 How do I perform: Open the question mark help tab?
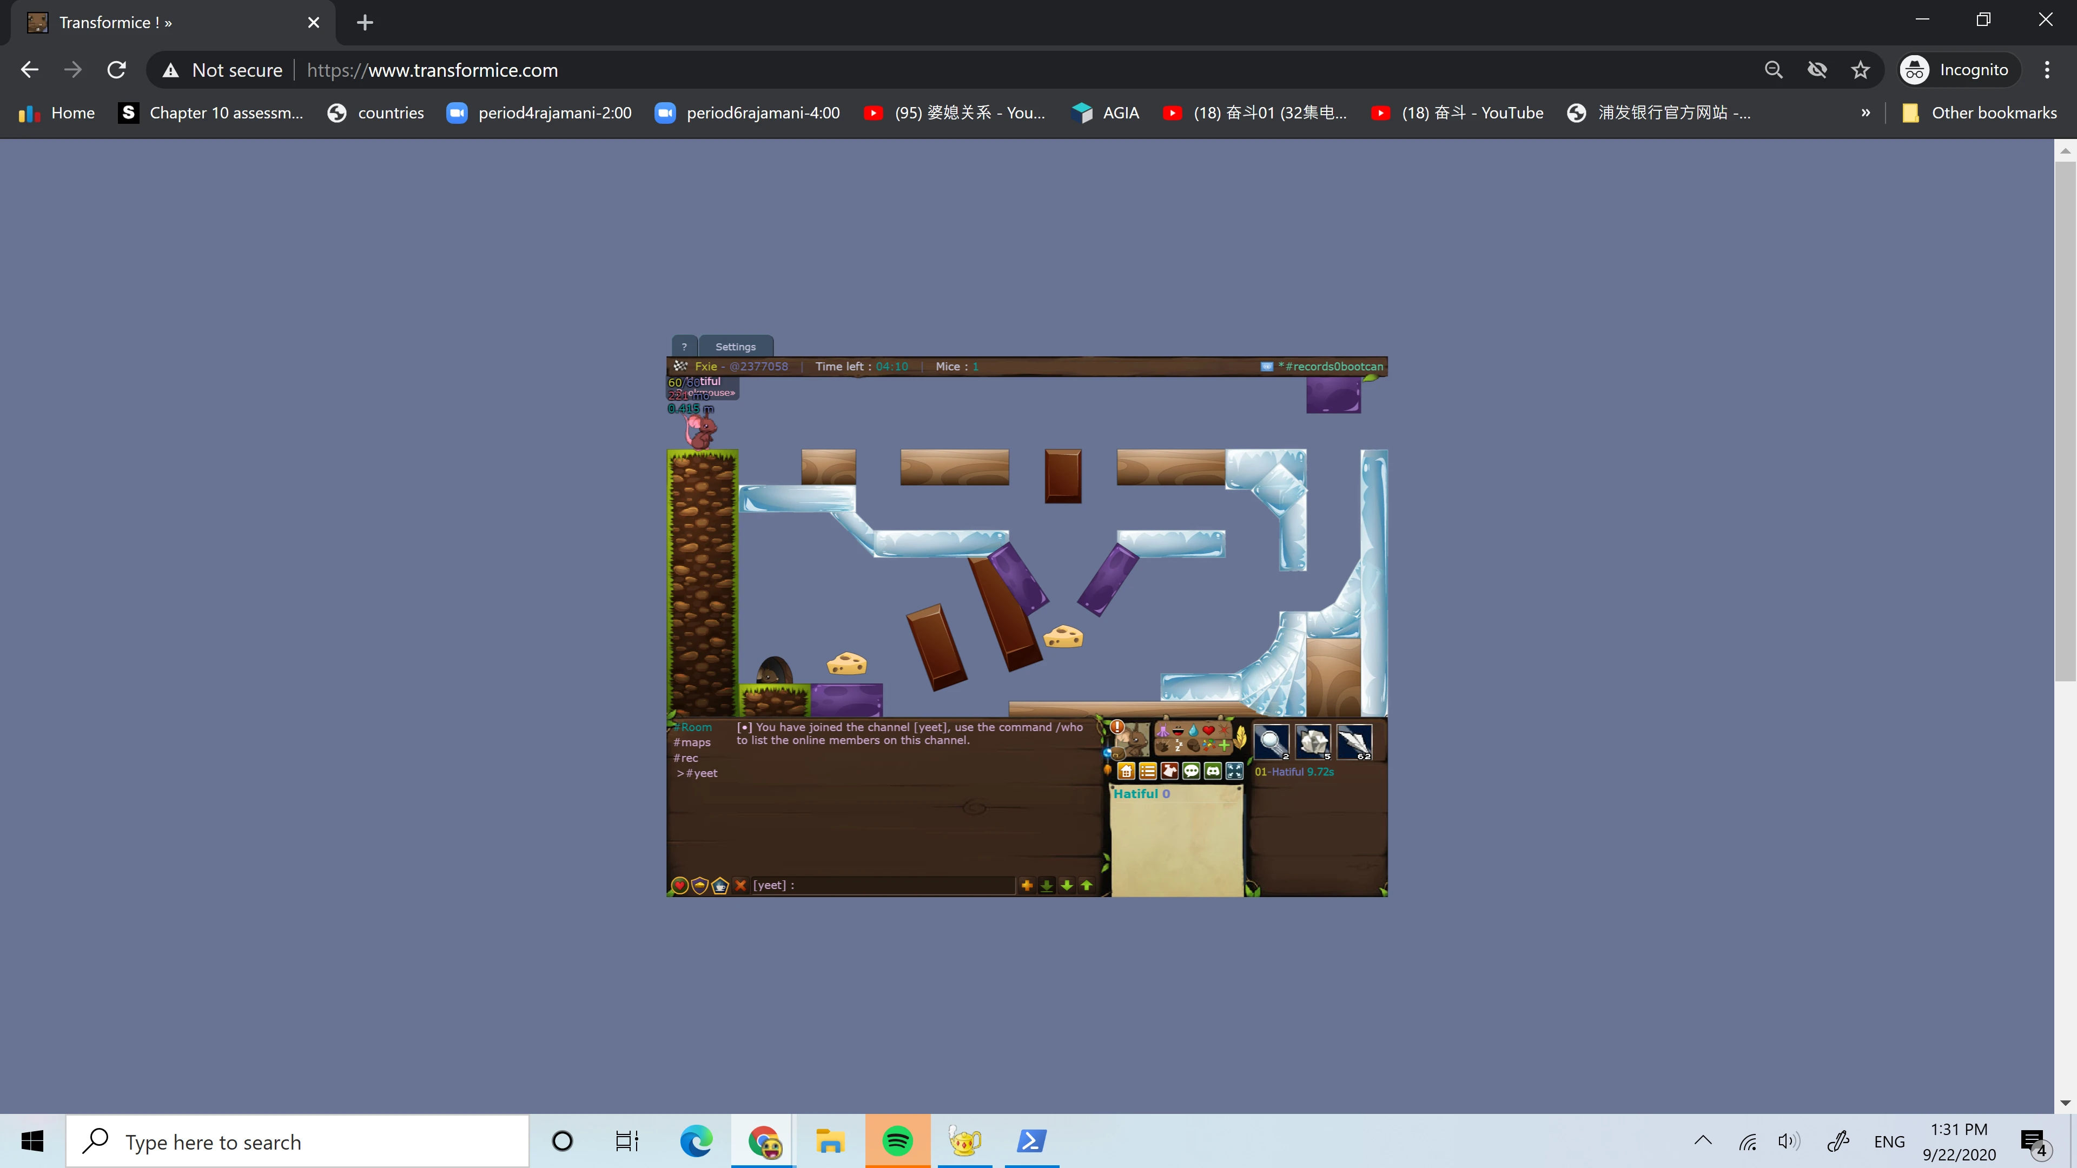684,347
